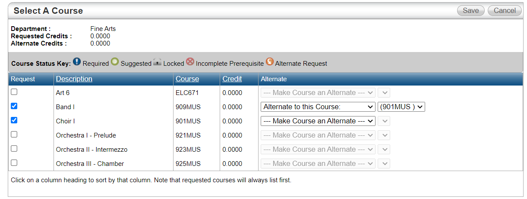Image resolution: width=527 pixels, height=199 pixels.
Task: Check the Art 6 request checkbox
Action: tap(14, 92)
